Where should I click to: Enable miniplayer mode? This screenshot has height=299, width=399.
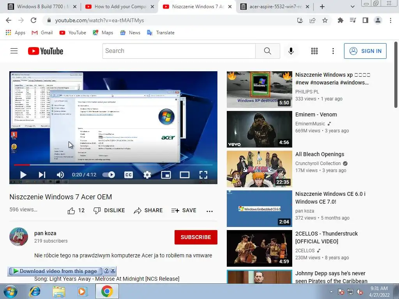point(166,175)
